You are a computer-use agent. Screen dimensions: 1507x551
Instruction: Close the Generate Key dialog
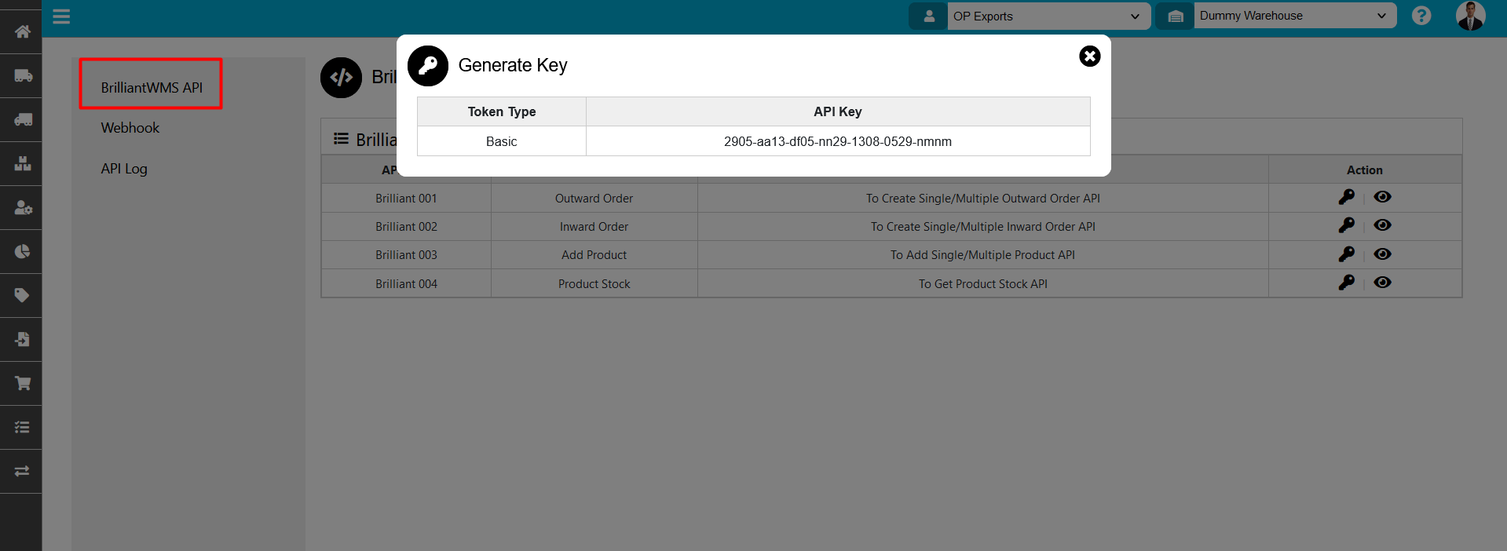point(1089,56)
